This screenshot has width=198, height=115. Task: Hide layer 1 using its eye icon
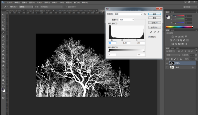[167, 63]
